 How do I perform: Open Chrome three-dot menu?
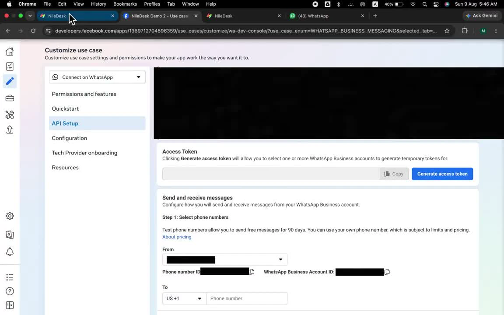(496, 31)
